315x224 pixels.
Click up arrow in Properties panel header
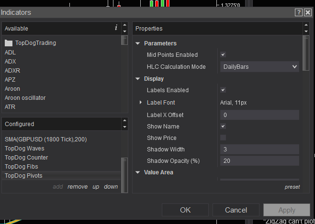click(x=306, y=25)
